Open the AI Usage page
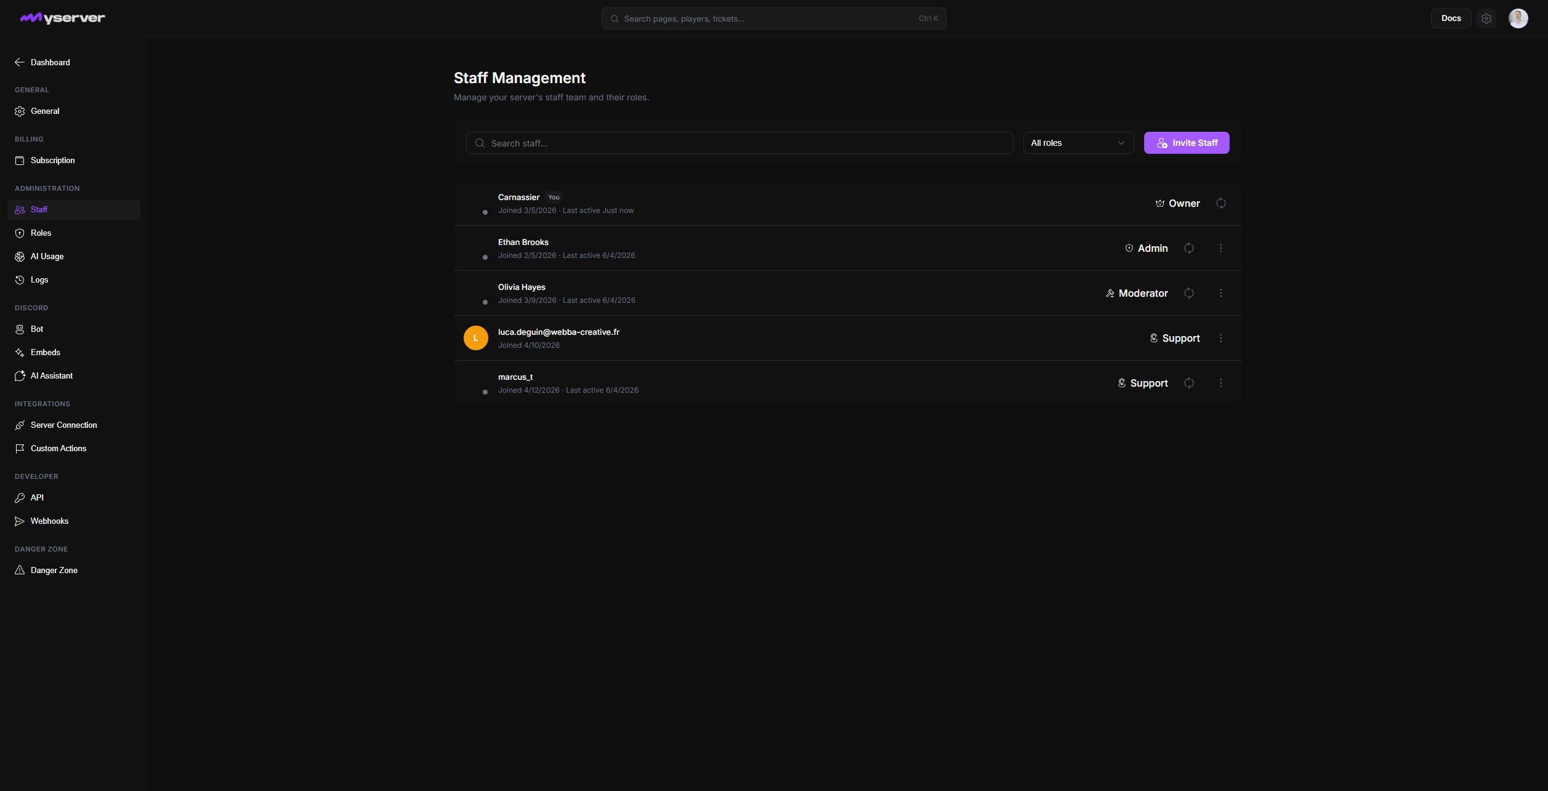The height and width of the screenshot is (791, 1548). (x=74, y=257)
